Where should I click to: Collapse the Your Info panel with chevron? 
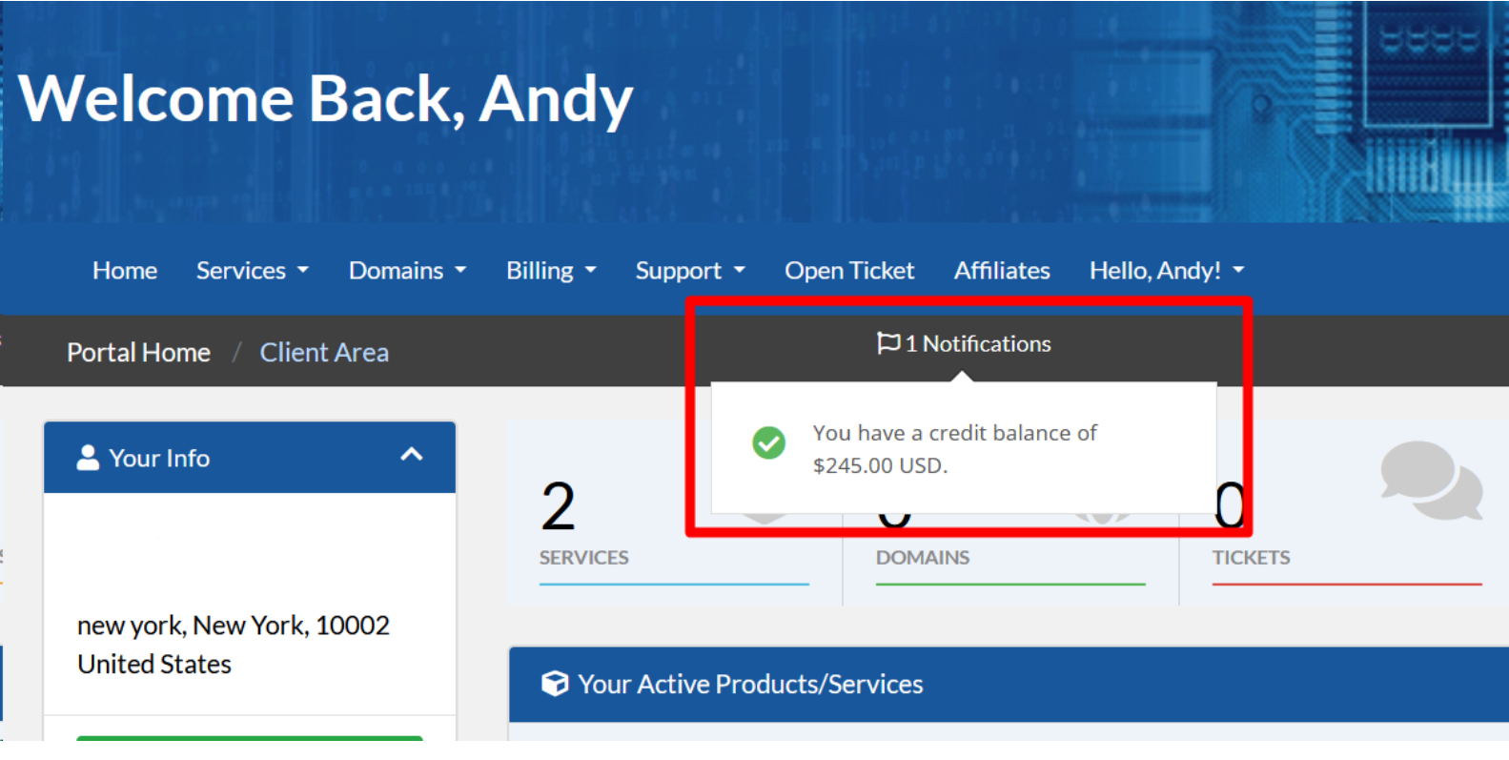click(x=411, y=455)
